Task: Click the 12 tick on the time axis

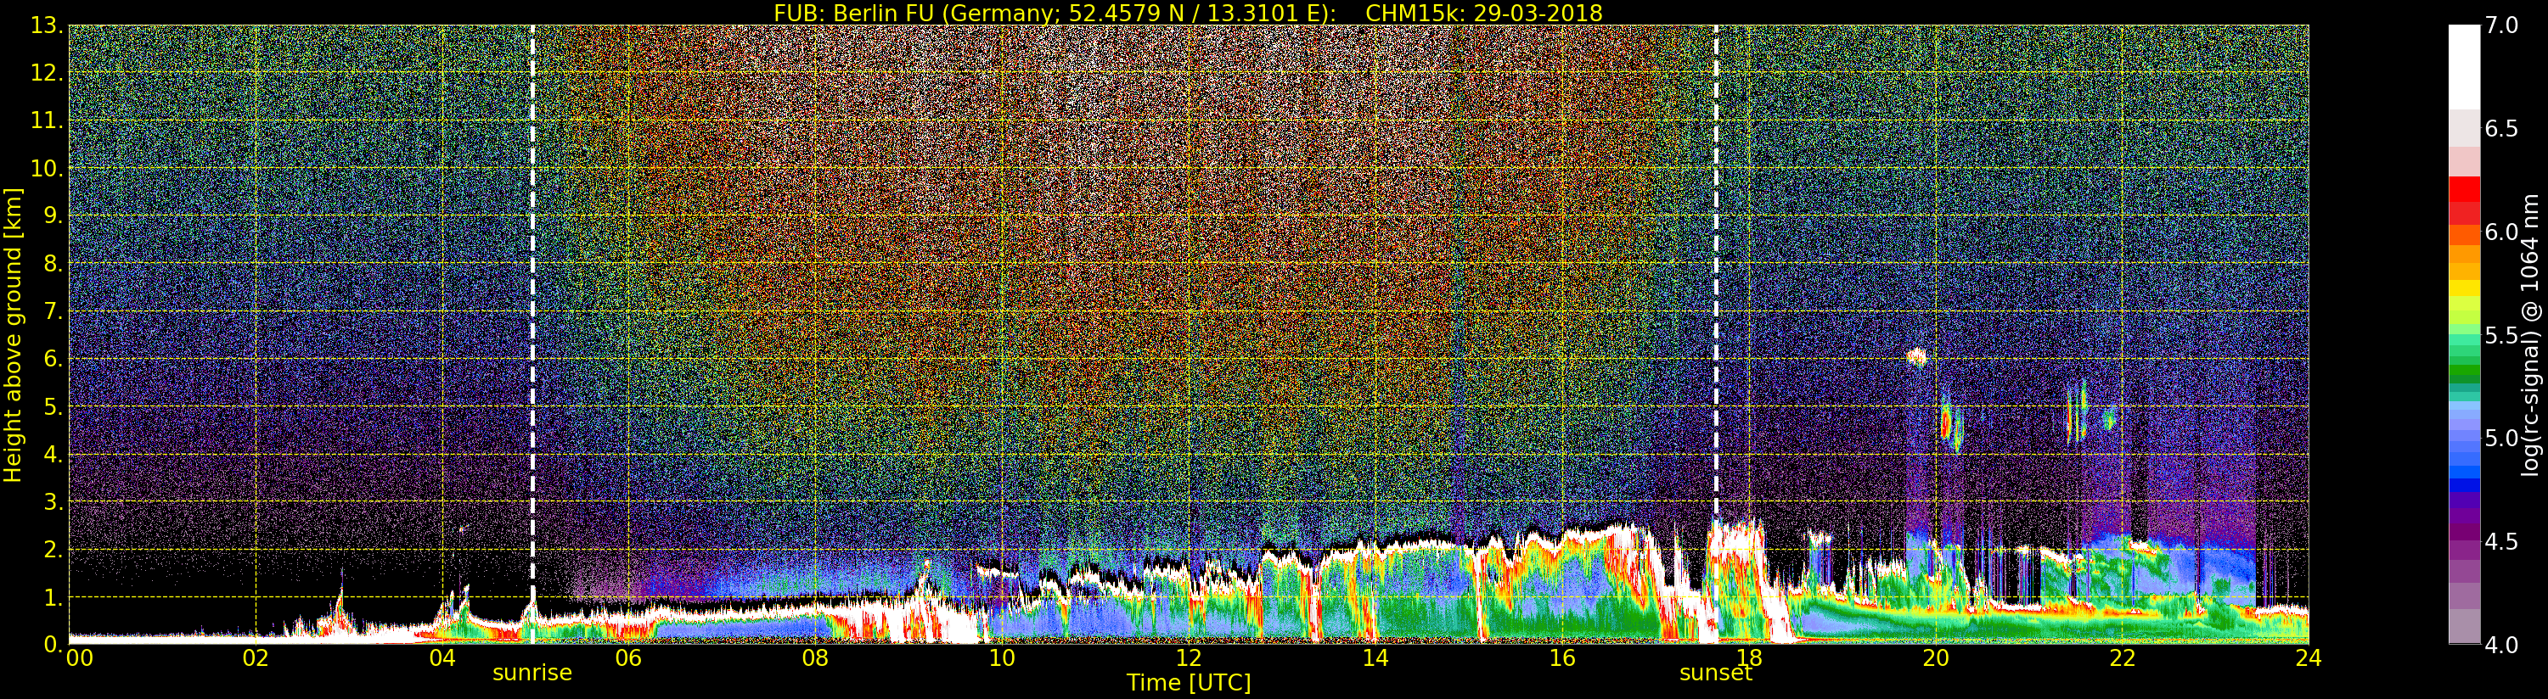Action: coord(1188,658)
